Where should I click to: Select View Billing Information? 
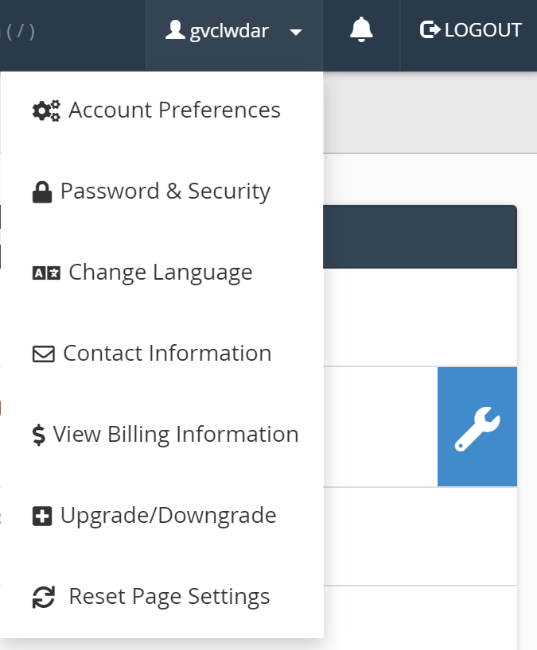(176, 435)
